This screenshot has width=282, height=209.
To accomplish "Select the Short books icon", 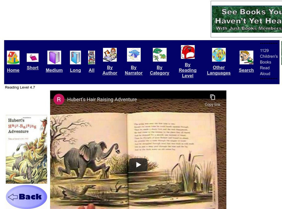I will coord(32,58).
